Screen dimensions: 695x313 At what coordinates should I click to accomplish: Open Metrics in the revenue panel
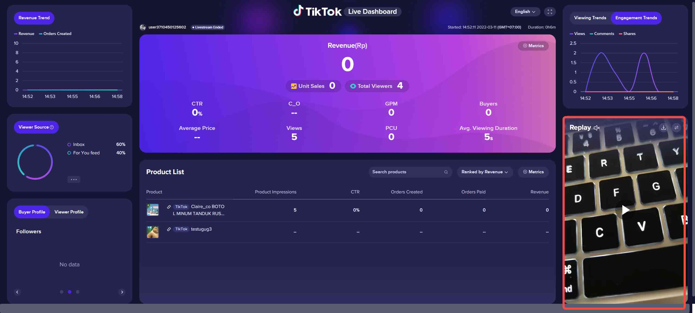[533, 46]
